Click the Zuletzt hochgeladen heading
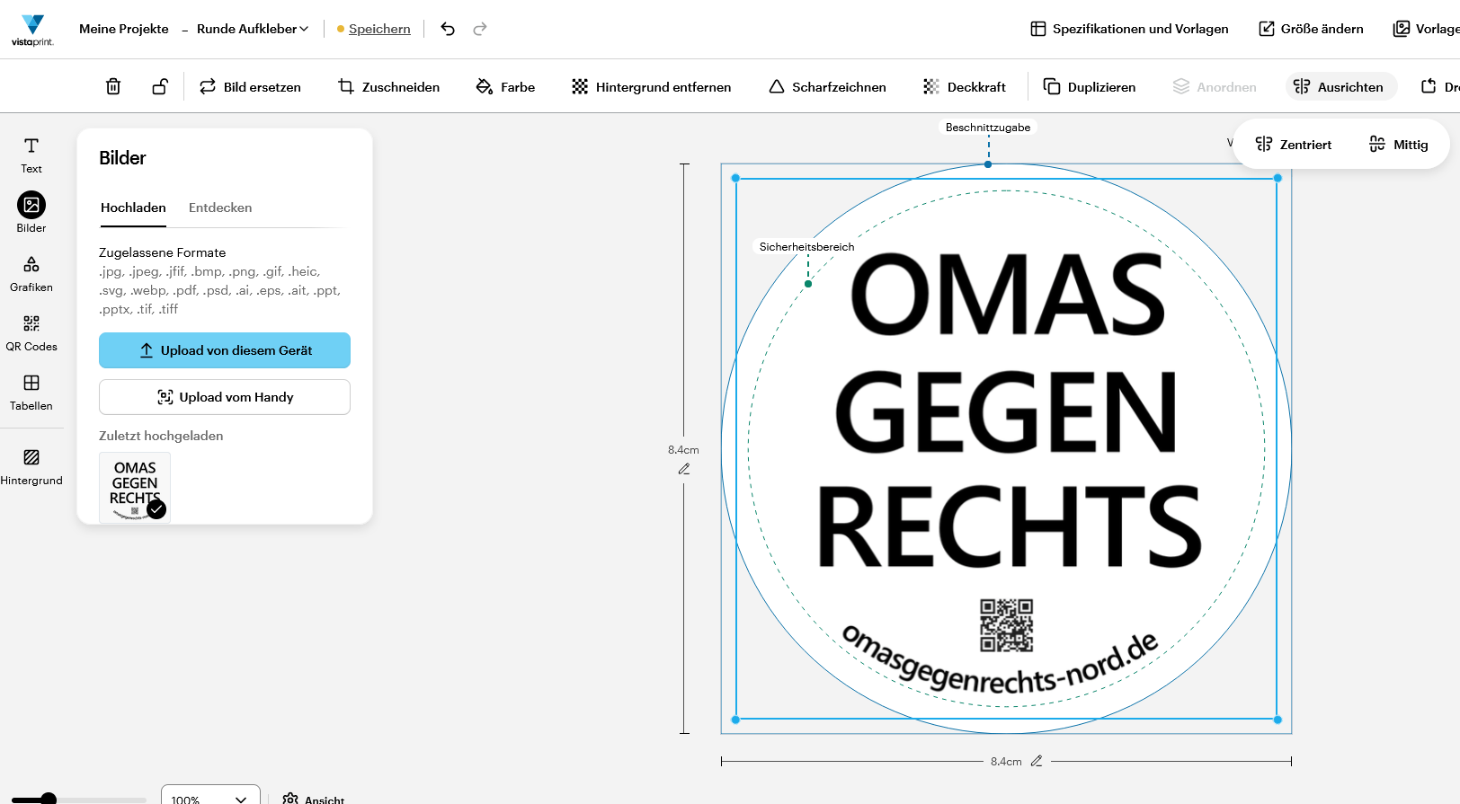The width and height of the screenshot is (1460, 804). (161, 436)
